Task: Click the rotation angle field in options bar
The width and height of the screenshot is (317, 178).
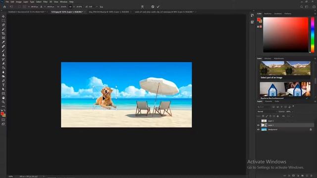Action: coord(91,6)
